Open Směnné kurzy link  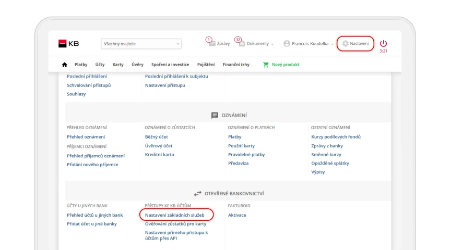pyautogui.click(x=326, y=154)
